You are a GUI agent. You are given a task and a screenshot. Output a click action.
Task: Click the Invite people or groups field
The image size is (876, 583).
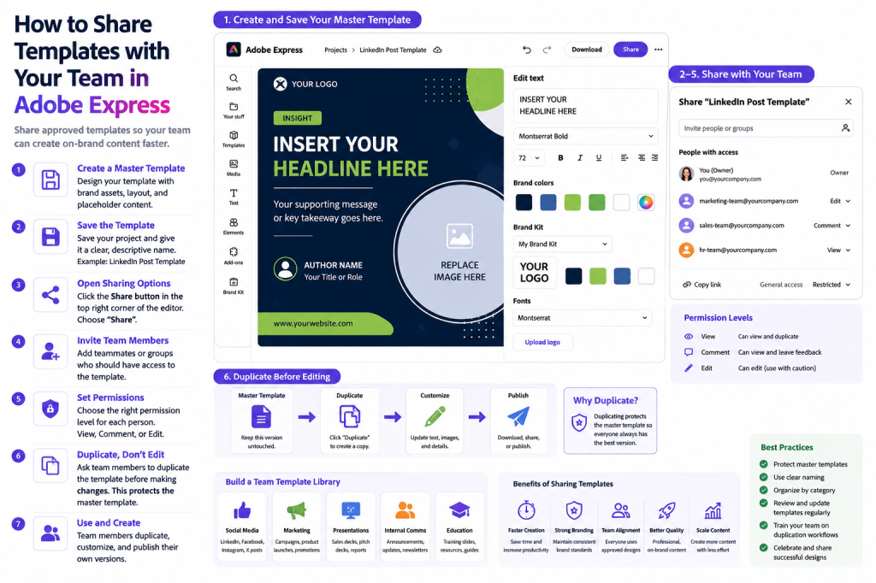click(766, 128)
